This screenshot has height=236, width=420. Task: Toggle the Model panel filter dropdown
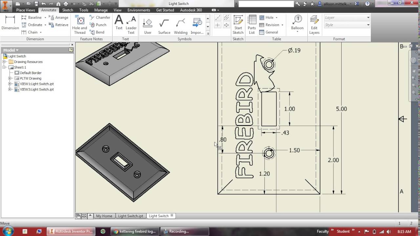point(17,50)
